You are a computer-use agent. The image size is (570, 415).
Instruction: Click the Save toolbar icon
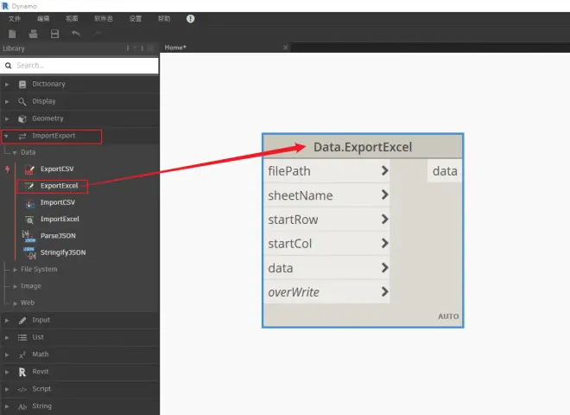(x=54, y=34)
